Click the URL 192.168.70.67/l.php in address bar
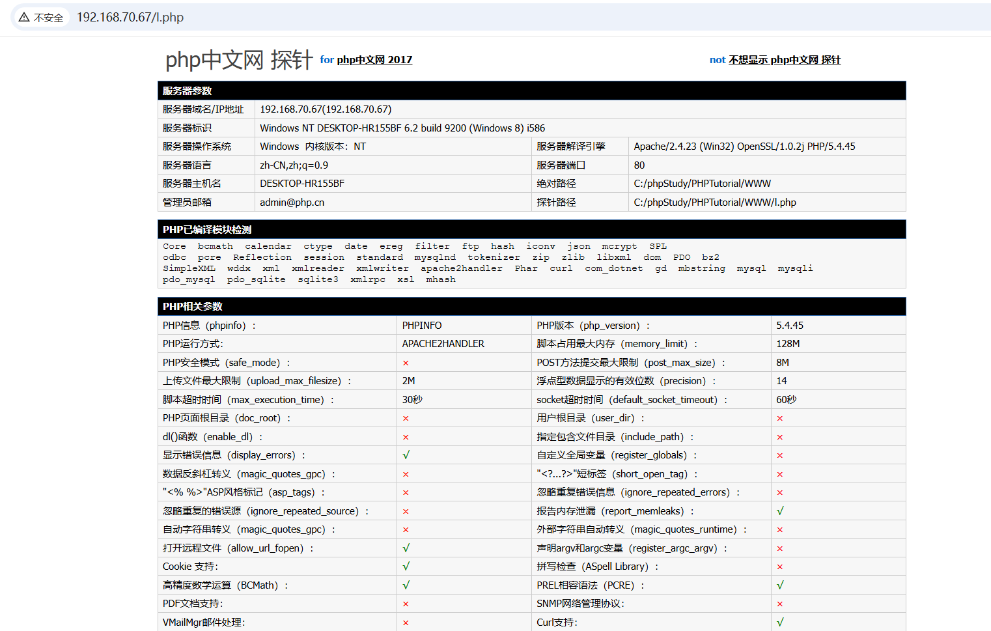This screenshot has height=631, width=991. click(x=130, y=18)
